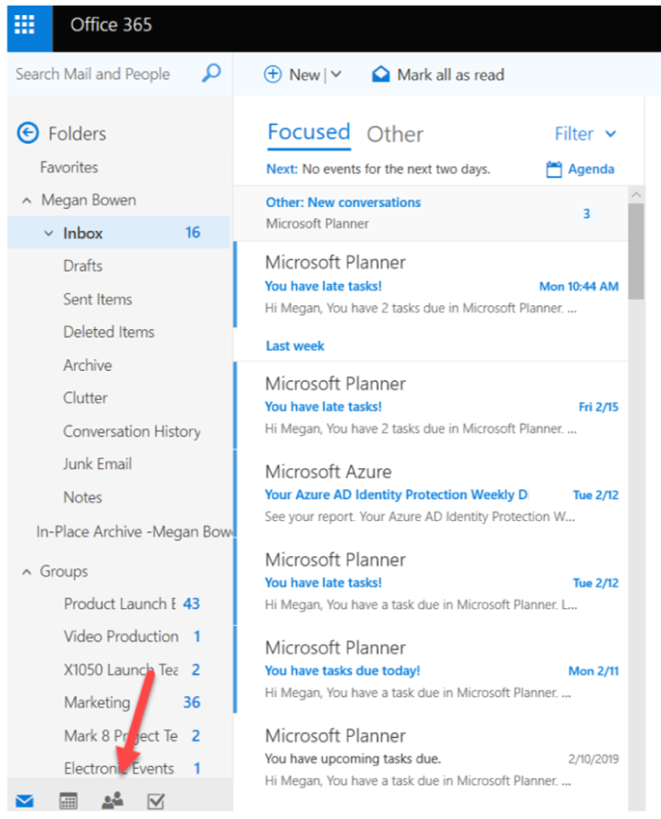Collapse the Megan Bowen mailbox
Viewport: 661px width, 819px height.
coord(26,200)
